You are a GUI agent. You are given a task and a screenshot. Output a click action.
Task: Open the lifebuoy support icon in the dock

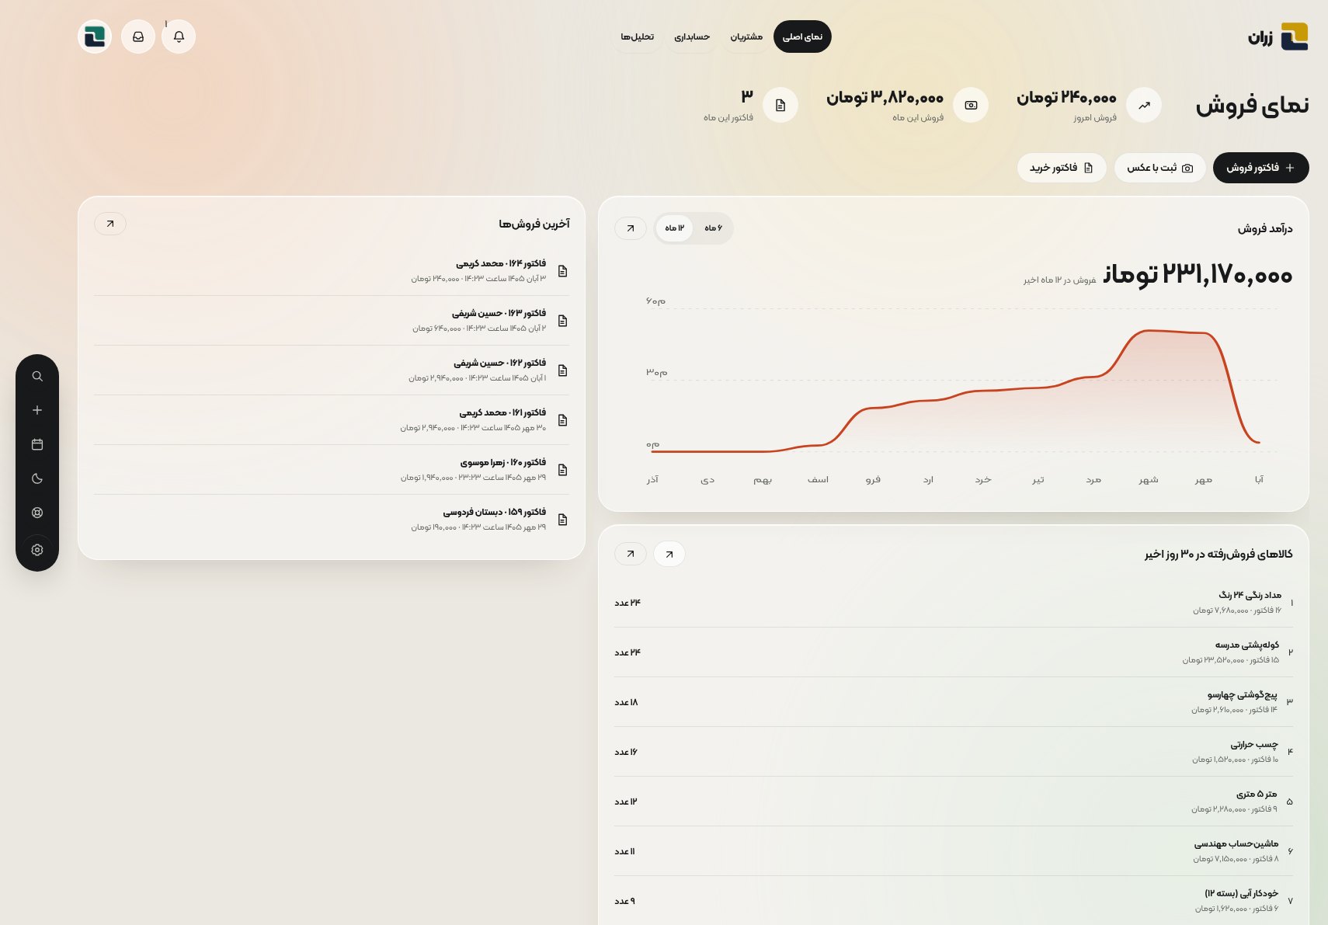click(x=37, y=513)
